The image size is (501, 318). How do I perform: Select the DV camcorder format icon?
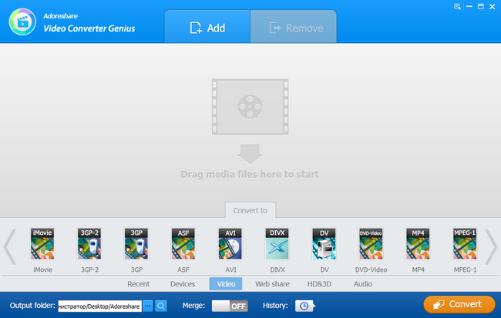pos(324,243)
